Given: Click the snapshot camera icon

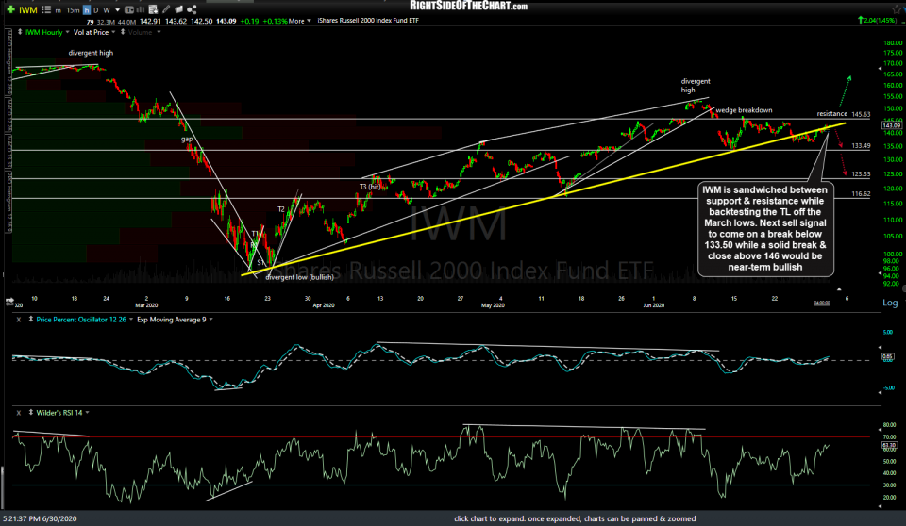Looking at the screenshot, I should pos(178,9).
